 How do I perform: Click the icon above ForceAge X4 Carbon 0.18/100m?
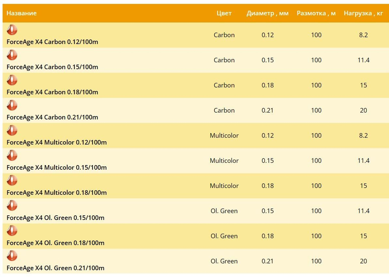[x=12, y=80]
